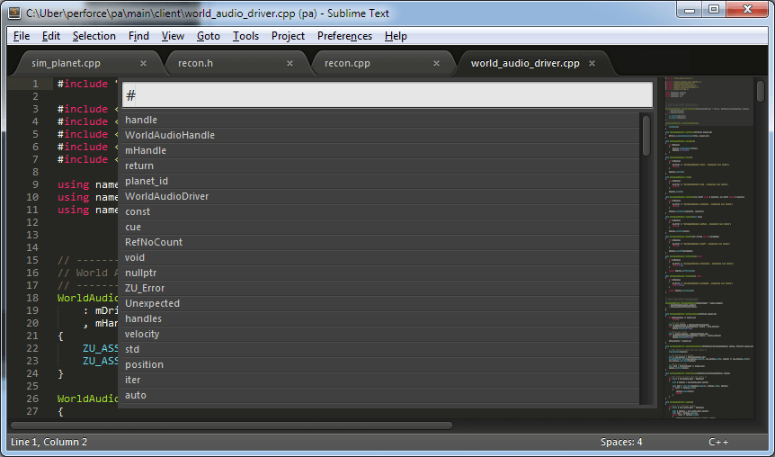The width and height of the screenshot is (775, 457).
Task: Close the recon.h tab
Action: click(290, 64)
